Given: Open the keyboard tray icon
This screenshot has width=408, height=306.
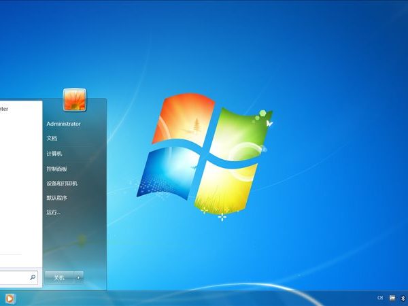Looking at the screenshot, I should 392,299.
